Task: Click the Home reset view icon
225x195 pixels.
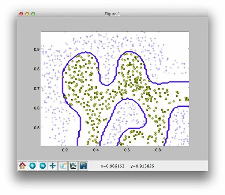Action: [22, 166]
